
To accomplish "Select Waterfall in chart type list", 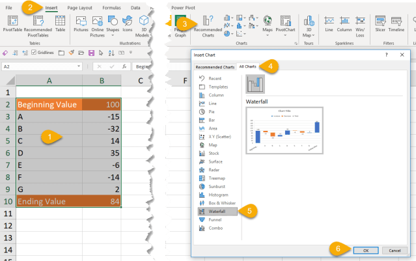I will click(217, 212).
